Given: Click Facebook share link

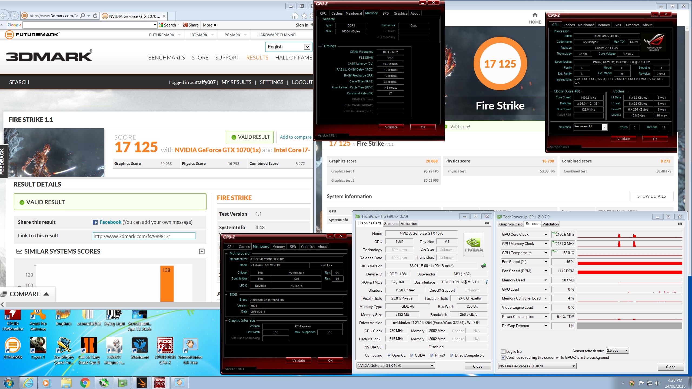Looking at the screenshot, I should (x=110, y=222).
